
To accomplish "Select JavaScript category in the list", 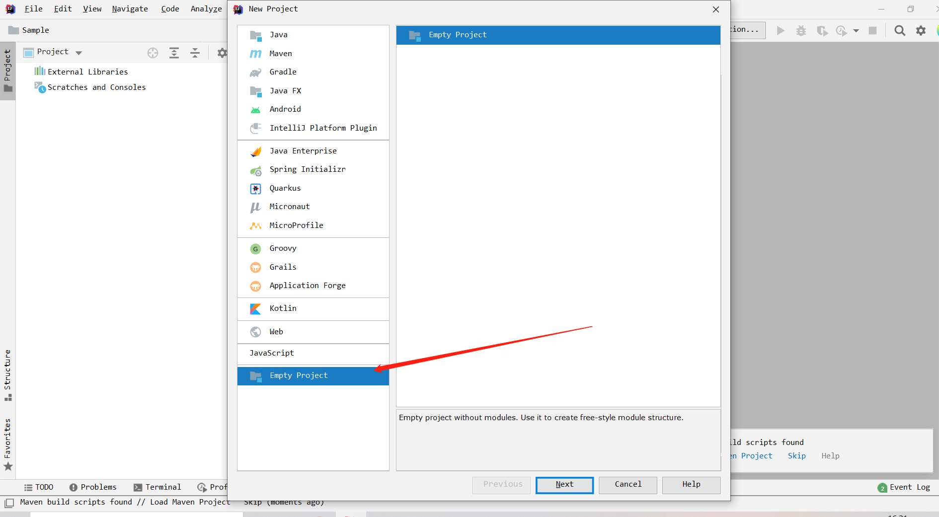I will coord(313,353).
